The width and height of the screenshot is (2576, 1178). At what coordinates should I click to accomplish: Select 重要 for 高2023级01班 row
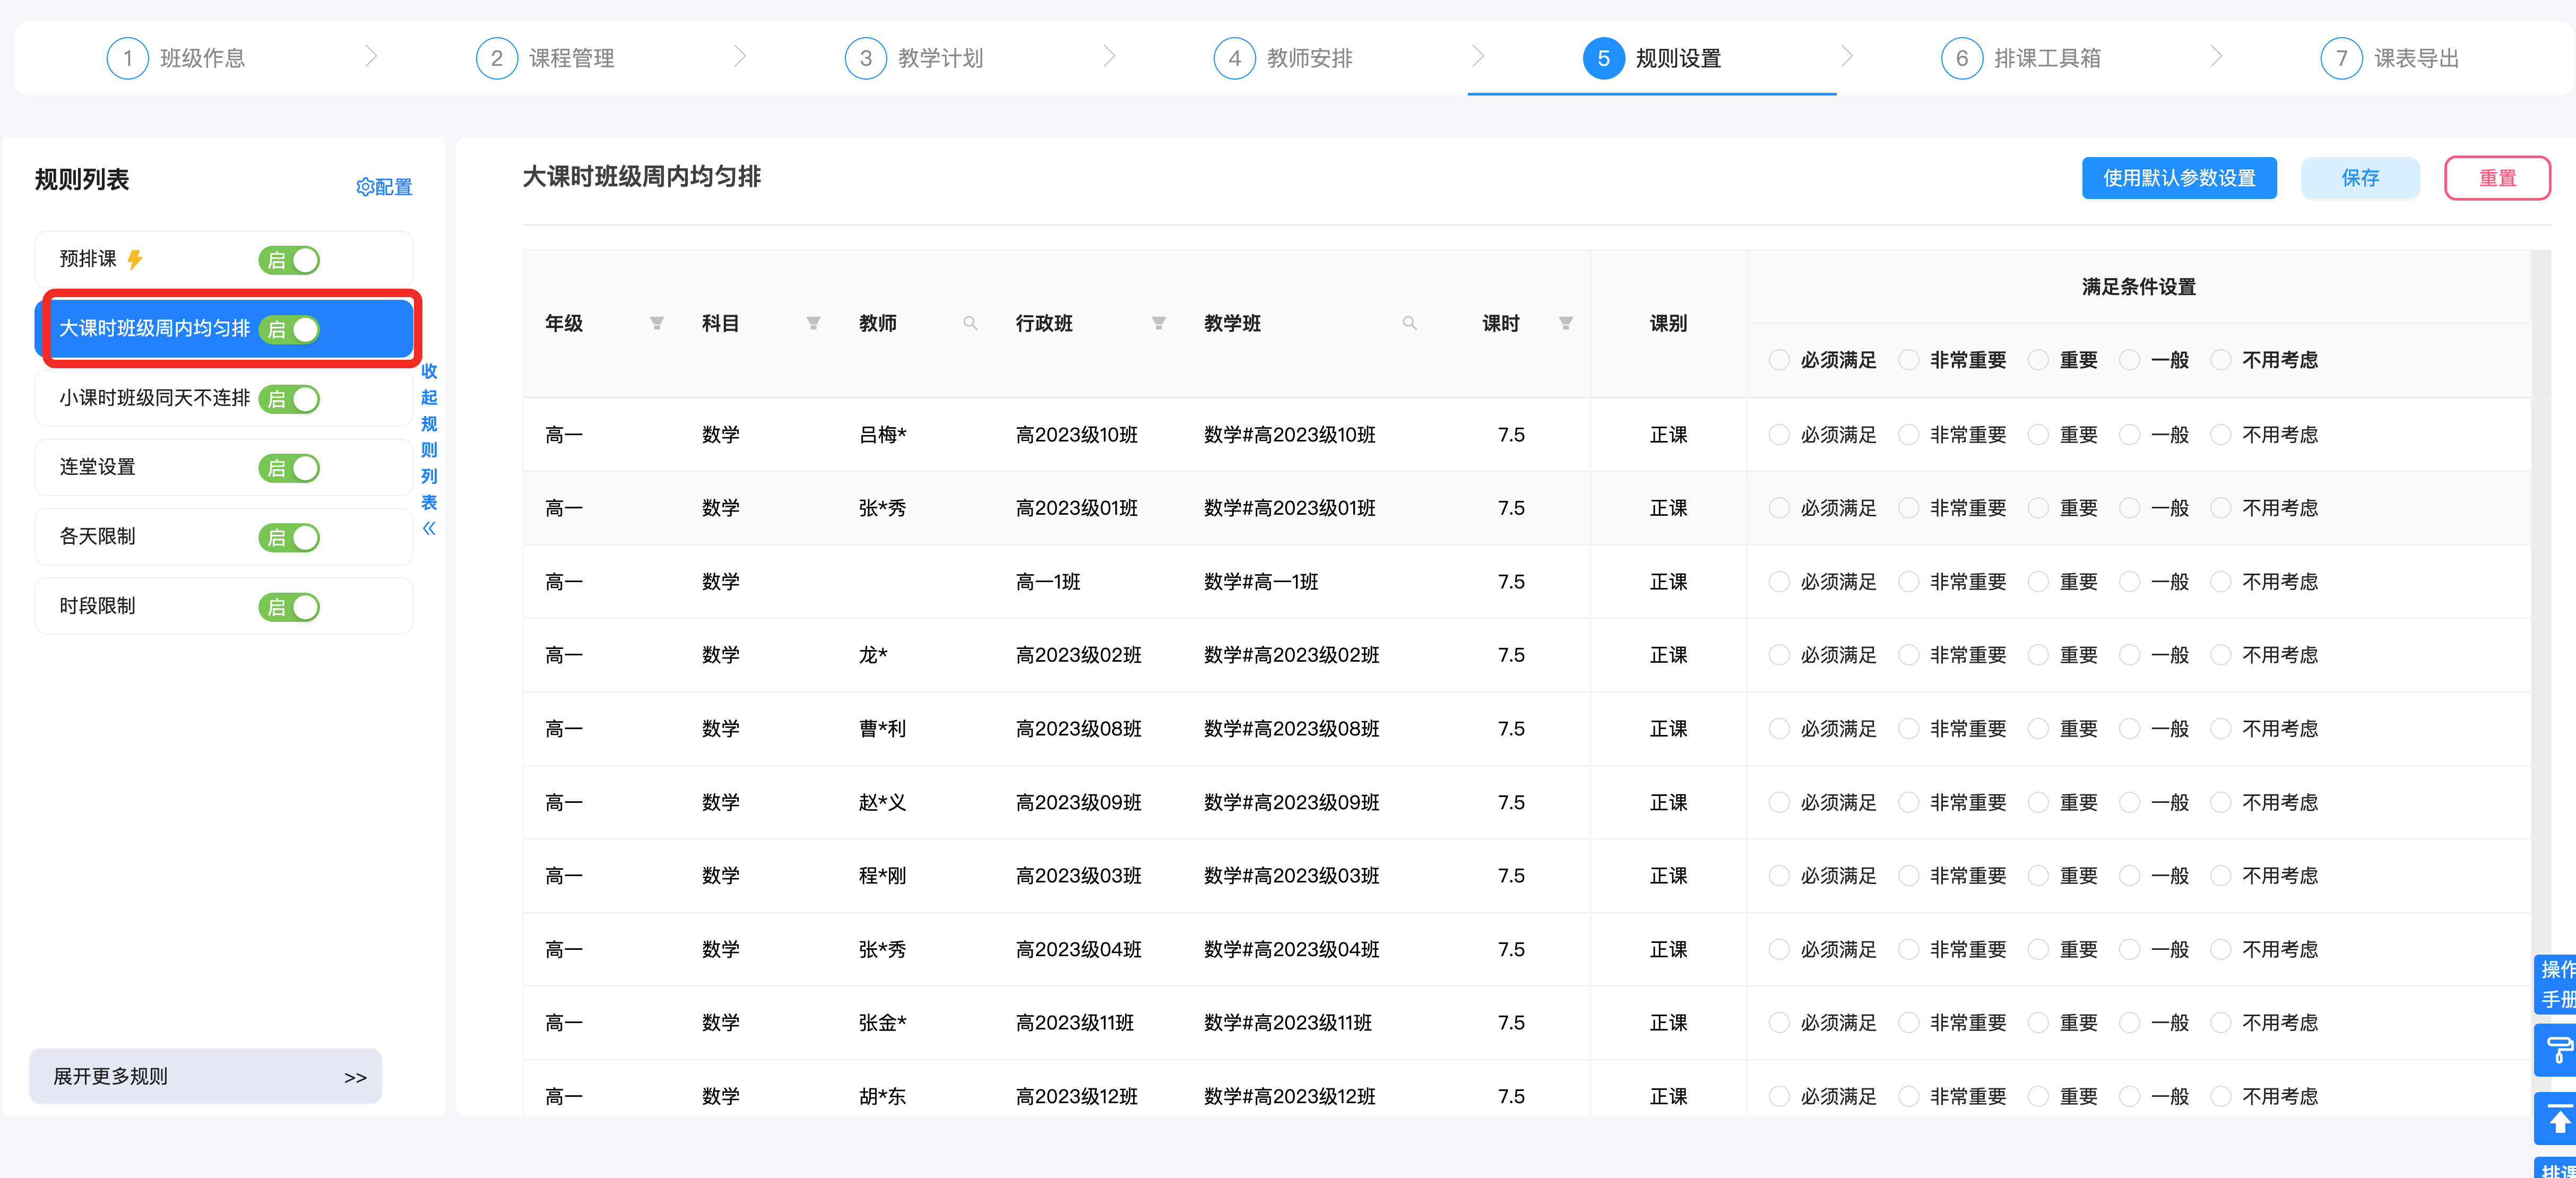coord(2038,508)
